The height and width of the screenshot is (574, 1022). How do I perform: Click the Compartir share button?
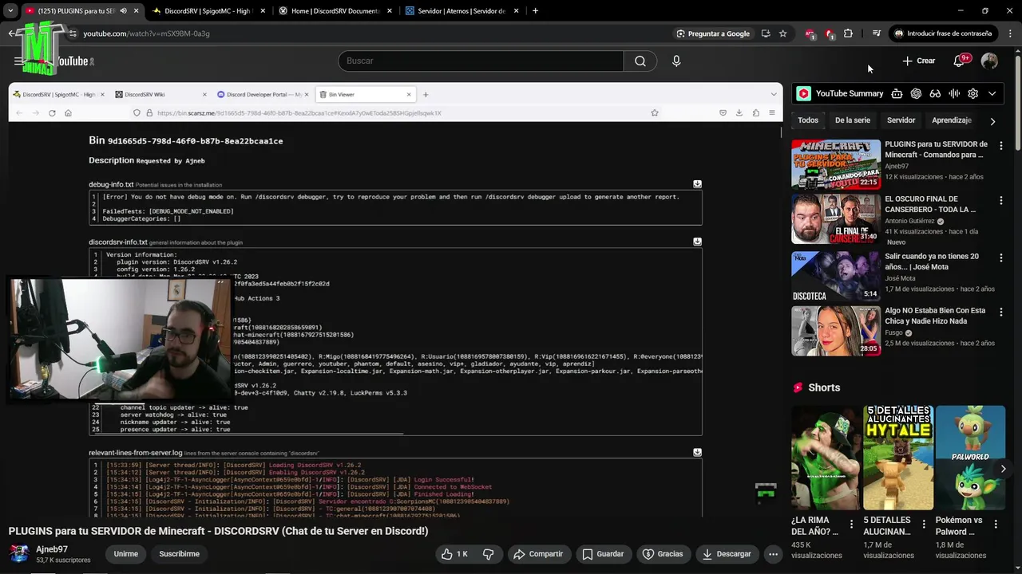tap(538, 554)
